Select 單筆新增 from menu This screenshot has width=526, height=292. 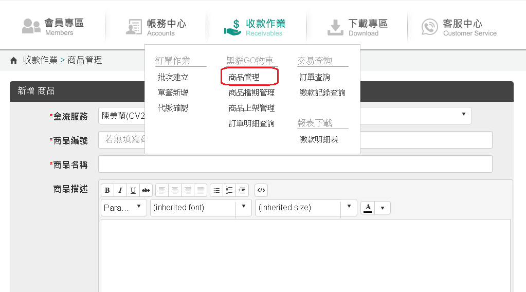(173, 93)
